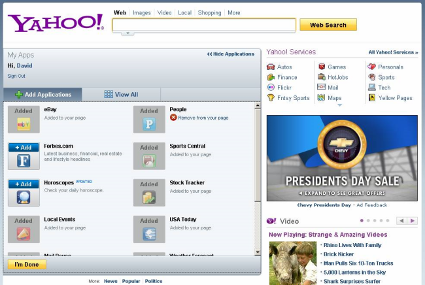Click previous arrow in Video module
425x285 pixels.
[401, 221]
